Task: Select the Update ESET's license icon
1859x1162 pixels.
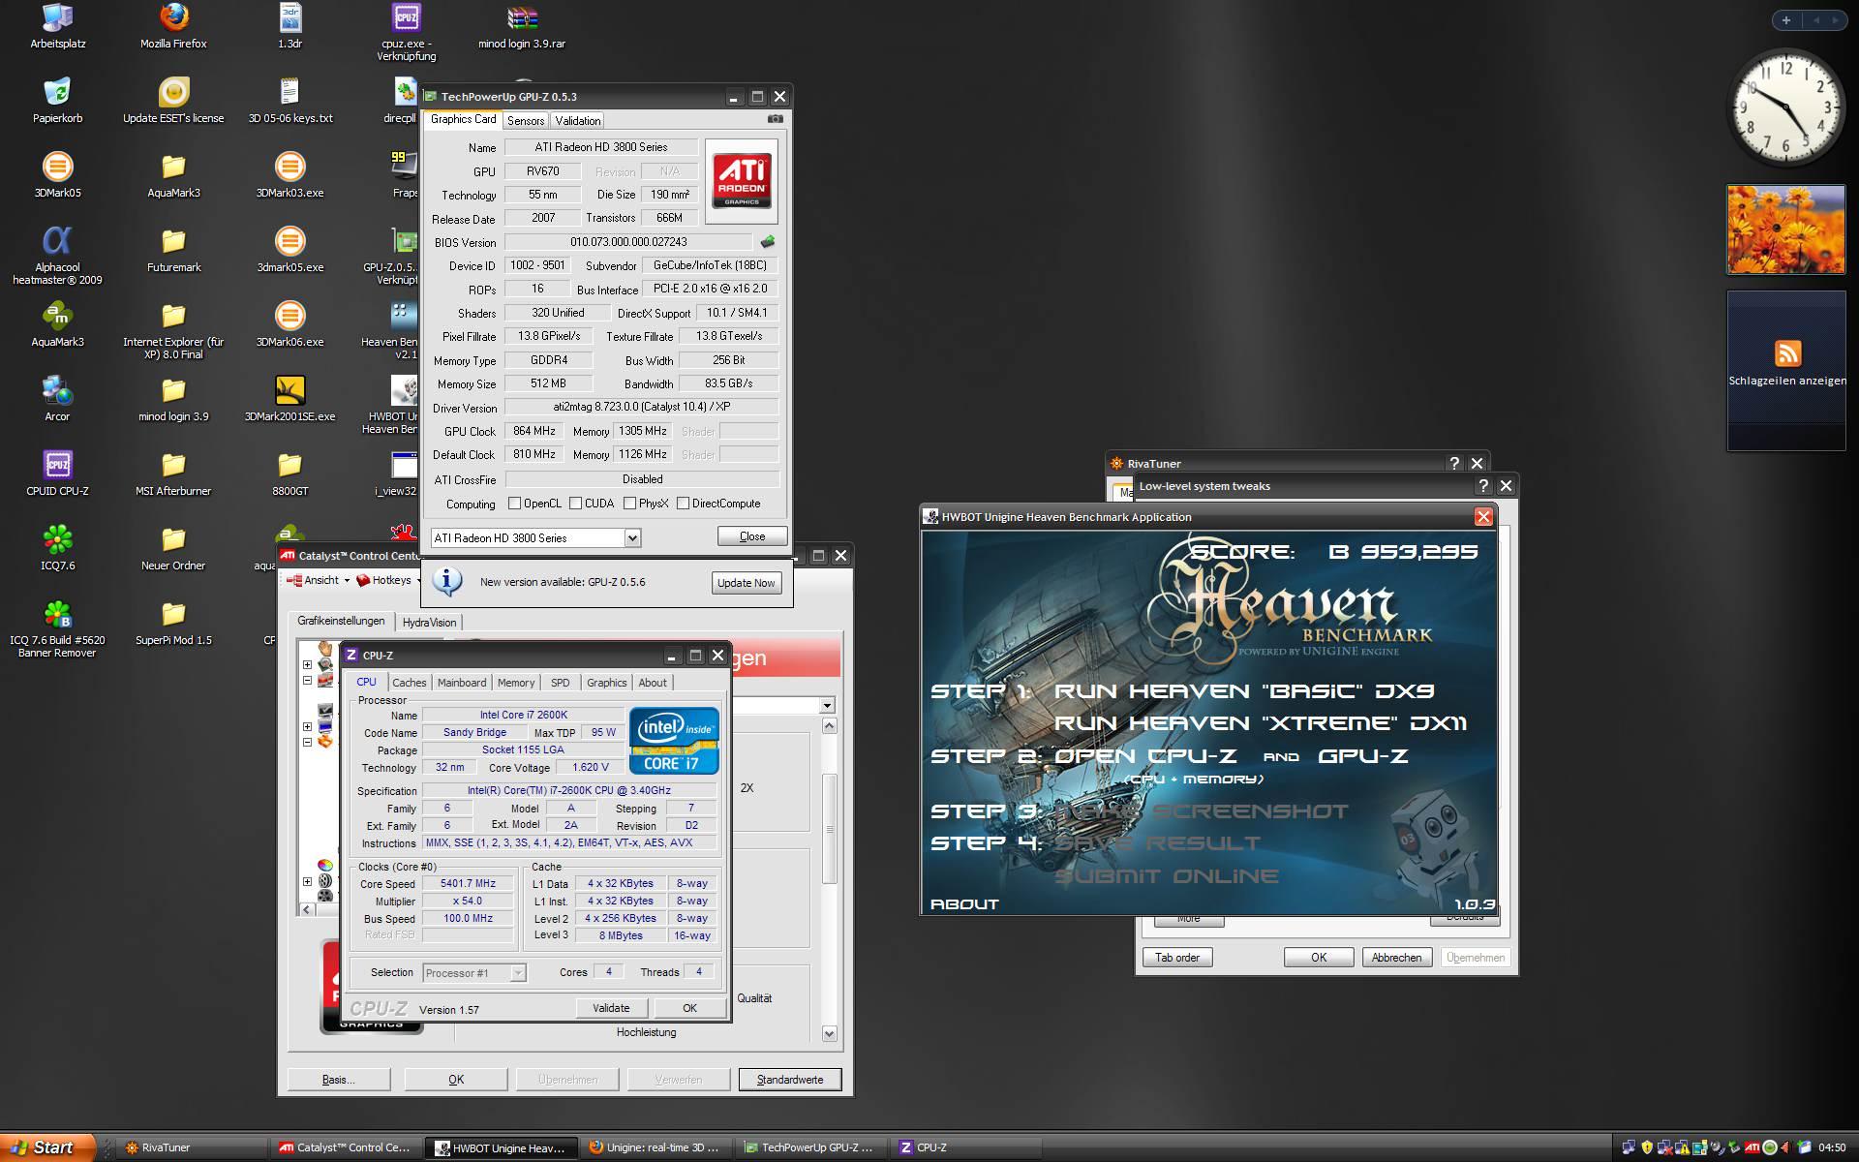Action: click(x=173, y=101)
